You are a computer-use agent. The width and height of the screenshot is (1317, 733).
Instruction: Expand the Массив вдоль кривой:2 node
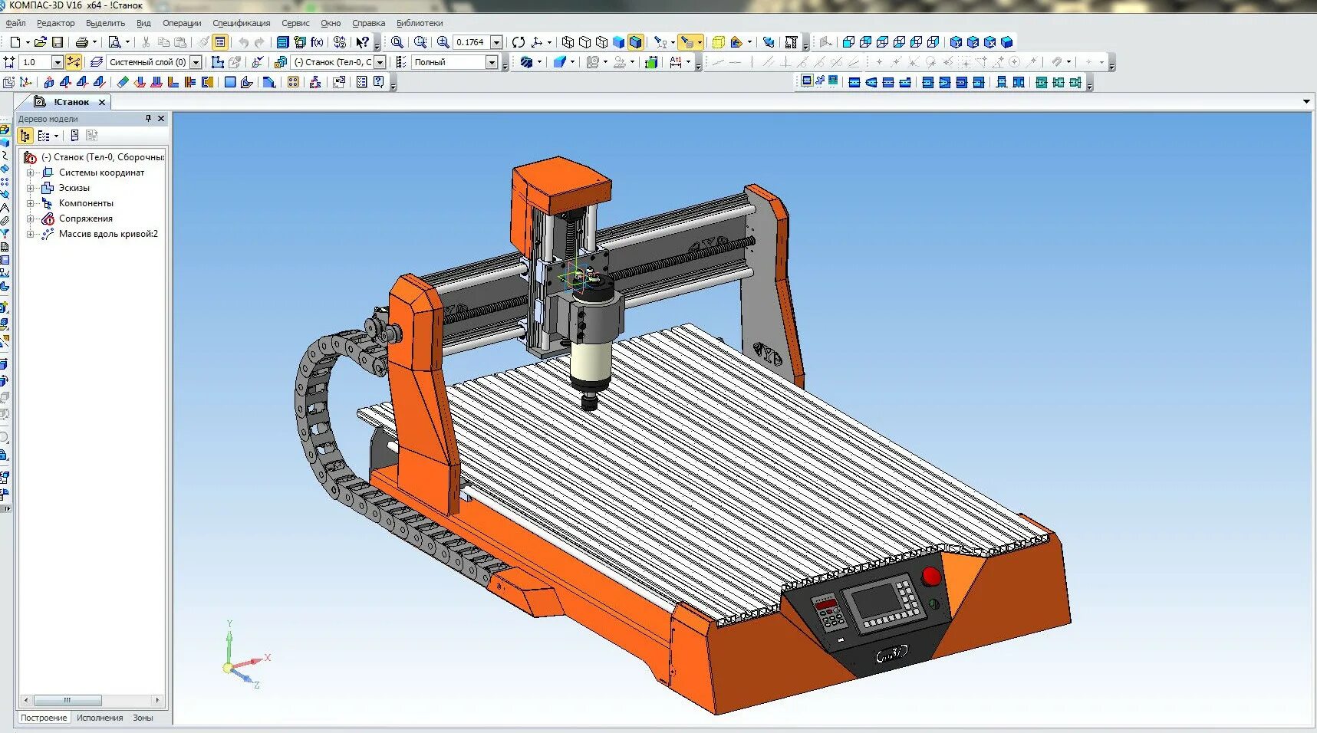31,234
